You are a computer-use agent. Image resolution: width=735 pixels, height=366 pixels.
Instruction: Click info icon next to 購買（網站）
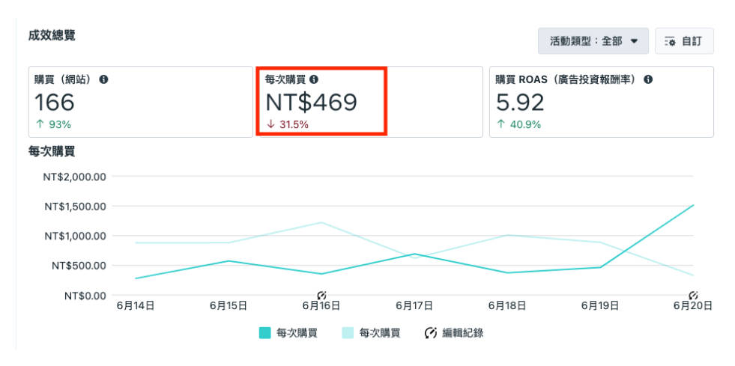(x=103, y=79)
